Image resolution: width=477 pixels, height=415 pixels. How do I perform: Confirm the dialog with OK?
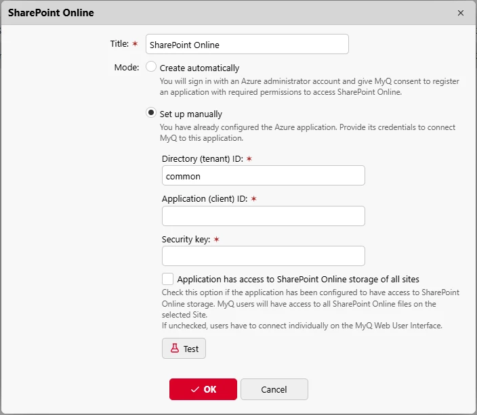(x=203, y=389)
